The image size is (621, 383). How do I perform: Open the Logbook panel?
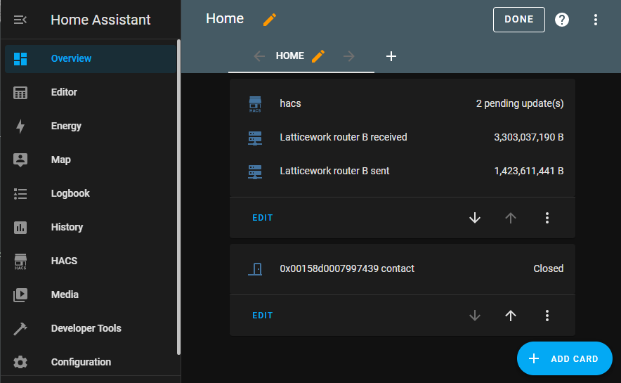coord(91,193)
